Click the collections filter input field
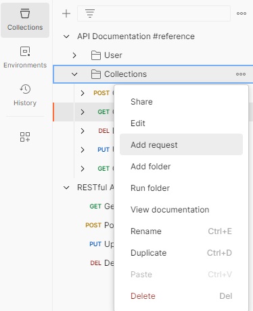Screen dimensions: 253x311 pos(154,13)
